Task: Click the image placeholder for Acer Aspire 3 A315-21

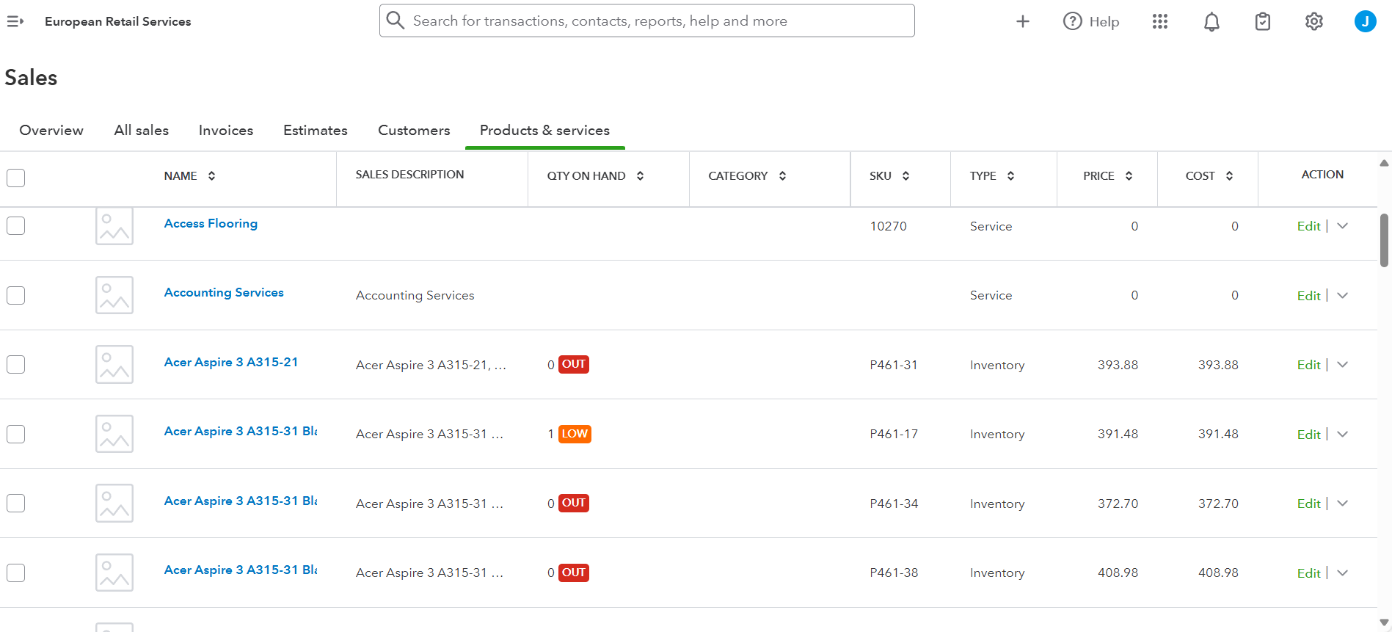Action: (114, 365)
